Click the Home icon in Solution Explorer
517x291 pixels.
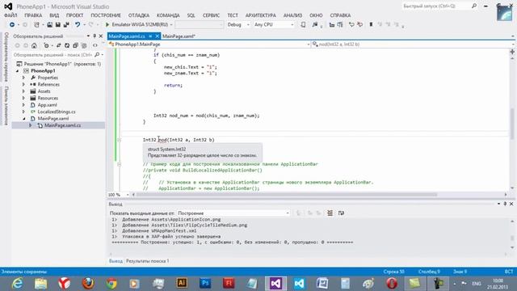tap(34, 45)
